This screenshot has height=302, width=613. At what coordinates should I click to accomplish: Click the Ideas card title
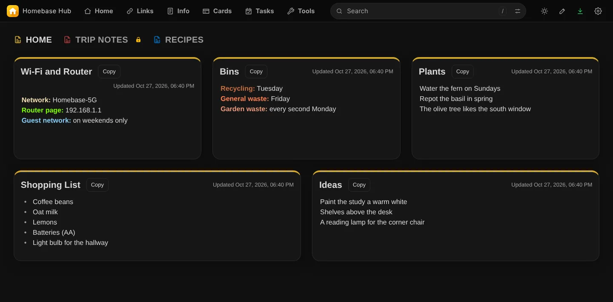pyautogui.click(x=331, y=185)
